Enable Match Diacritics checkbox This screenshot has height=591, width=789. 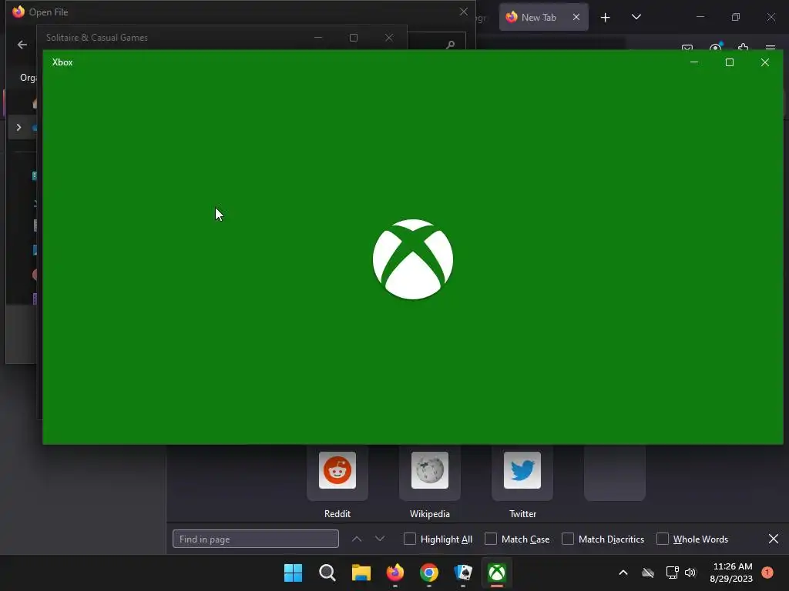tap(568, 539)
